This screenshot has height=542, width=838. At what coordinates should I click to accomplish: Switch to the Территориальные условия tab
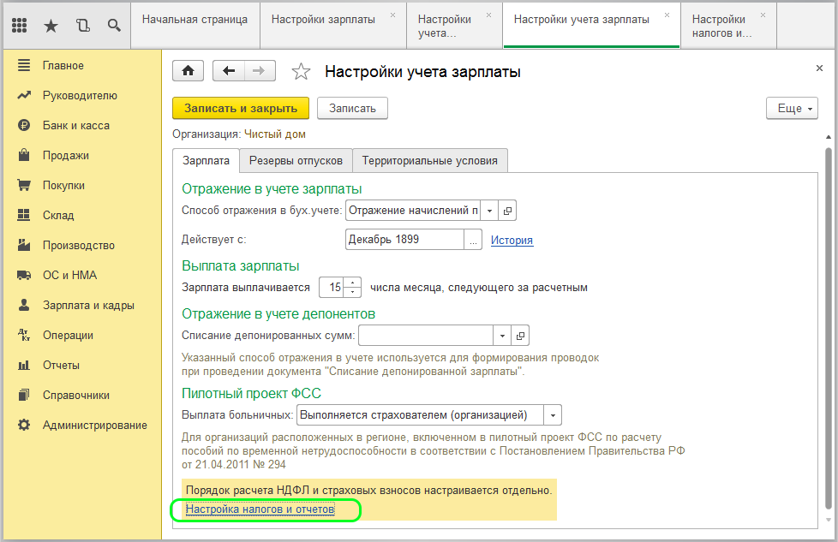(431, 161)
